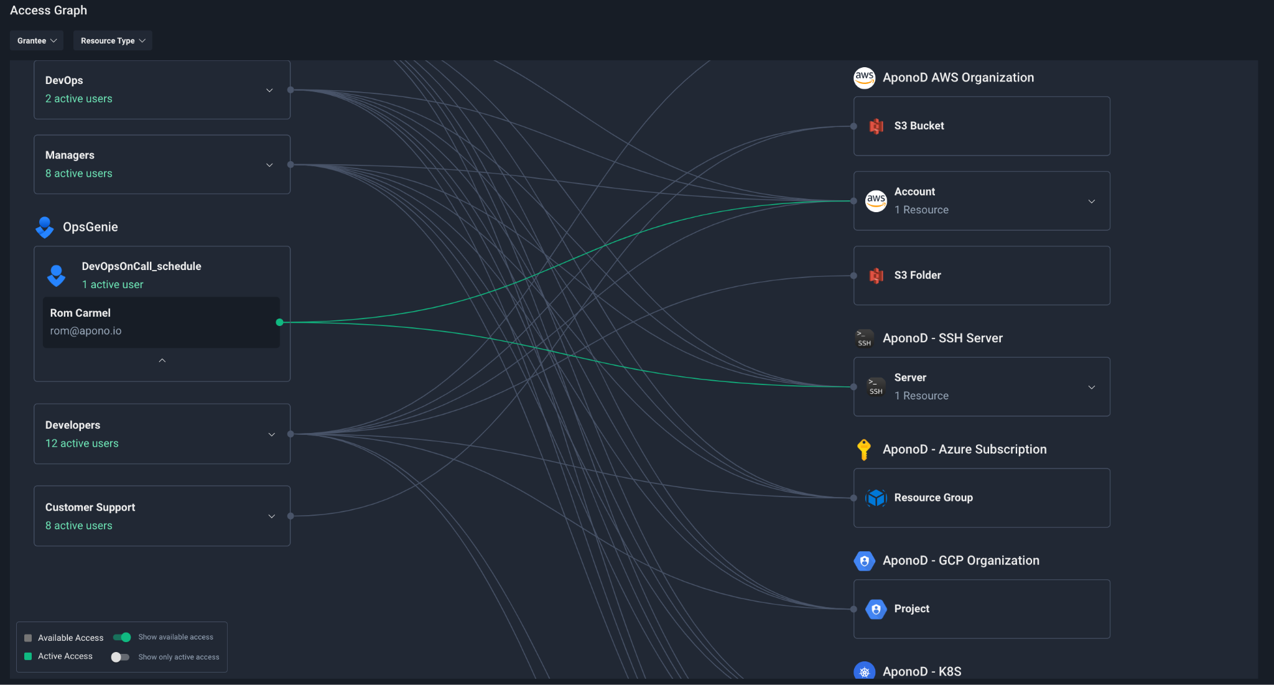Image resolution: width=1274 pixels, height=685 pixels.
Task: Expand the Customer Support group chevron
Action: 271,516
